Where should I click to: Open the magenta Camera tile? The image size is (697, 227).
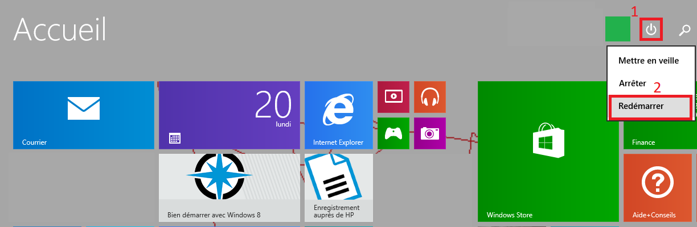point(430,133)
